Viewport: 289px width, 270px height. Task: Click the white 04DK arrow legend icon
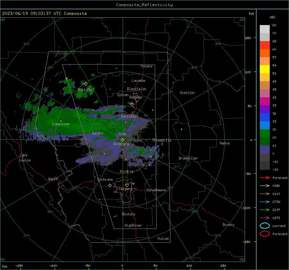click(x=265, y=186)
